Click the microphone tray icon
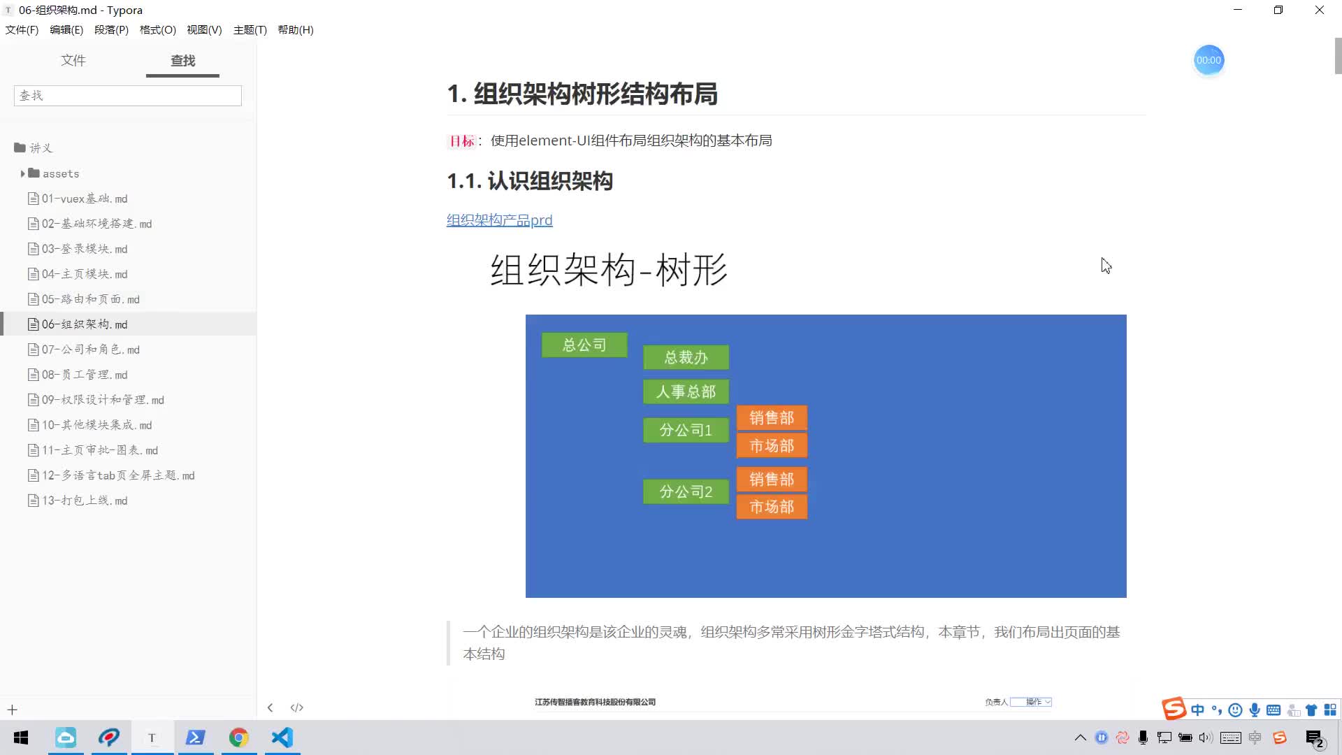This screenshot has width=1342, height=755. click(1143, 738)
